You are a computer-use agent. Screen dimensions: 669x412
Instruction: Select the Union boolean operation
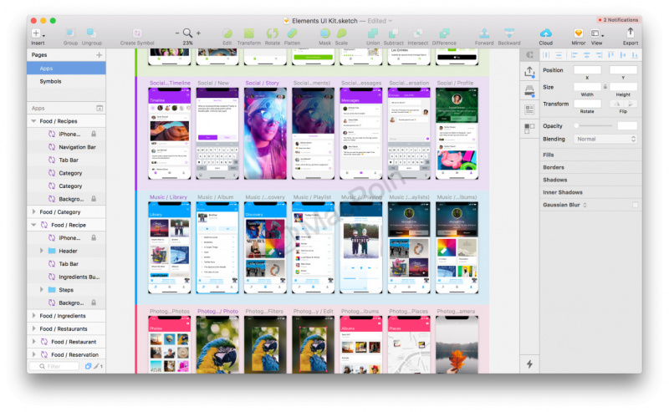tap(372, 33)
